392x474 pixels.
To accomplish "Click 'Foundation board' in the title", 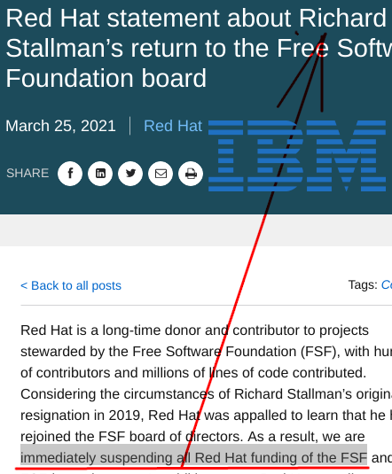I will [106, 78].
